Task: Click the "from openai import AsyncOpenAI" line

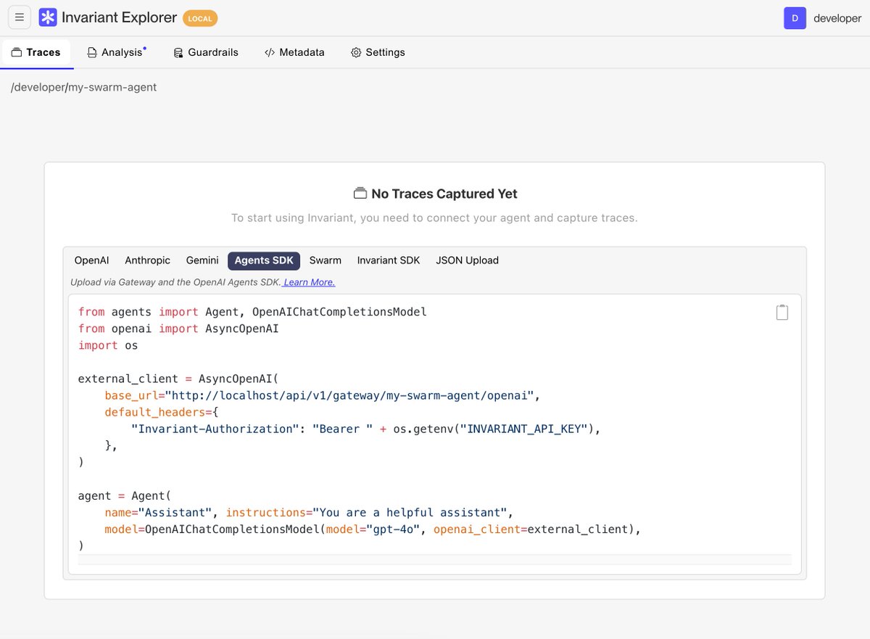Action: click(x=178, y=329)
